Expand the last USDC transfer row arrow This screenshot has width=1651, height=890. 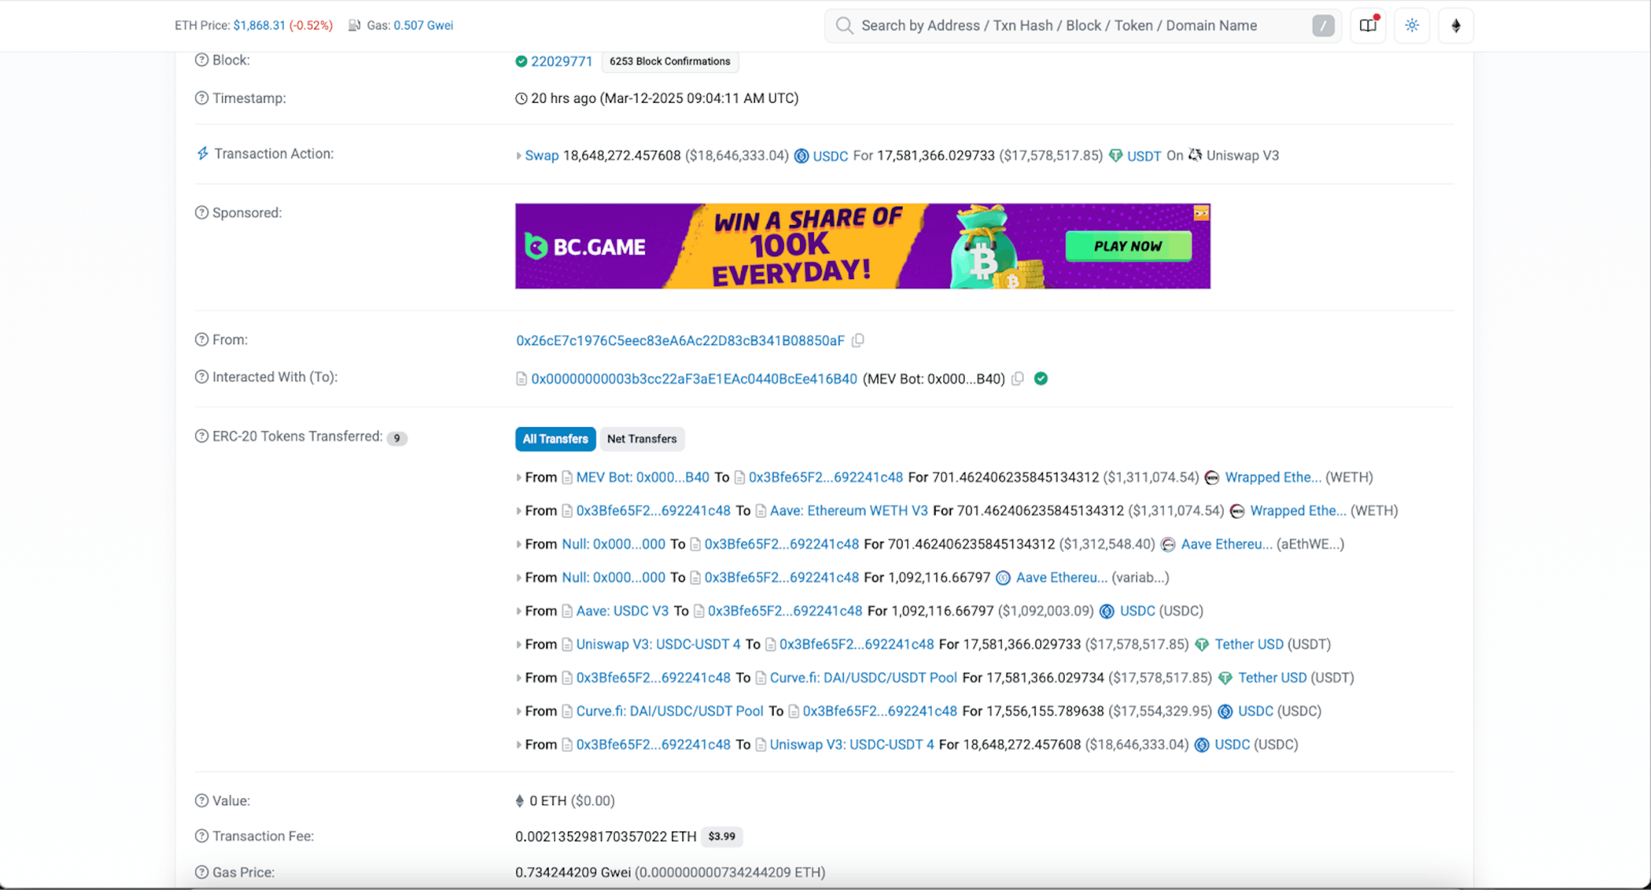pyautogui.click(x=519, y=745)
